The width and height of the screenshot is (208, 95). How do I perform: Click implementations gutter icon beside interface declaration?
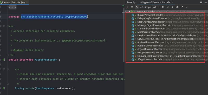[x=4, y=60]
